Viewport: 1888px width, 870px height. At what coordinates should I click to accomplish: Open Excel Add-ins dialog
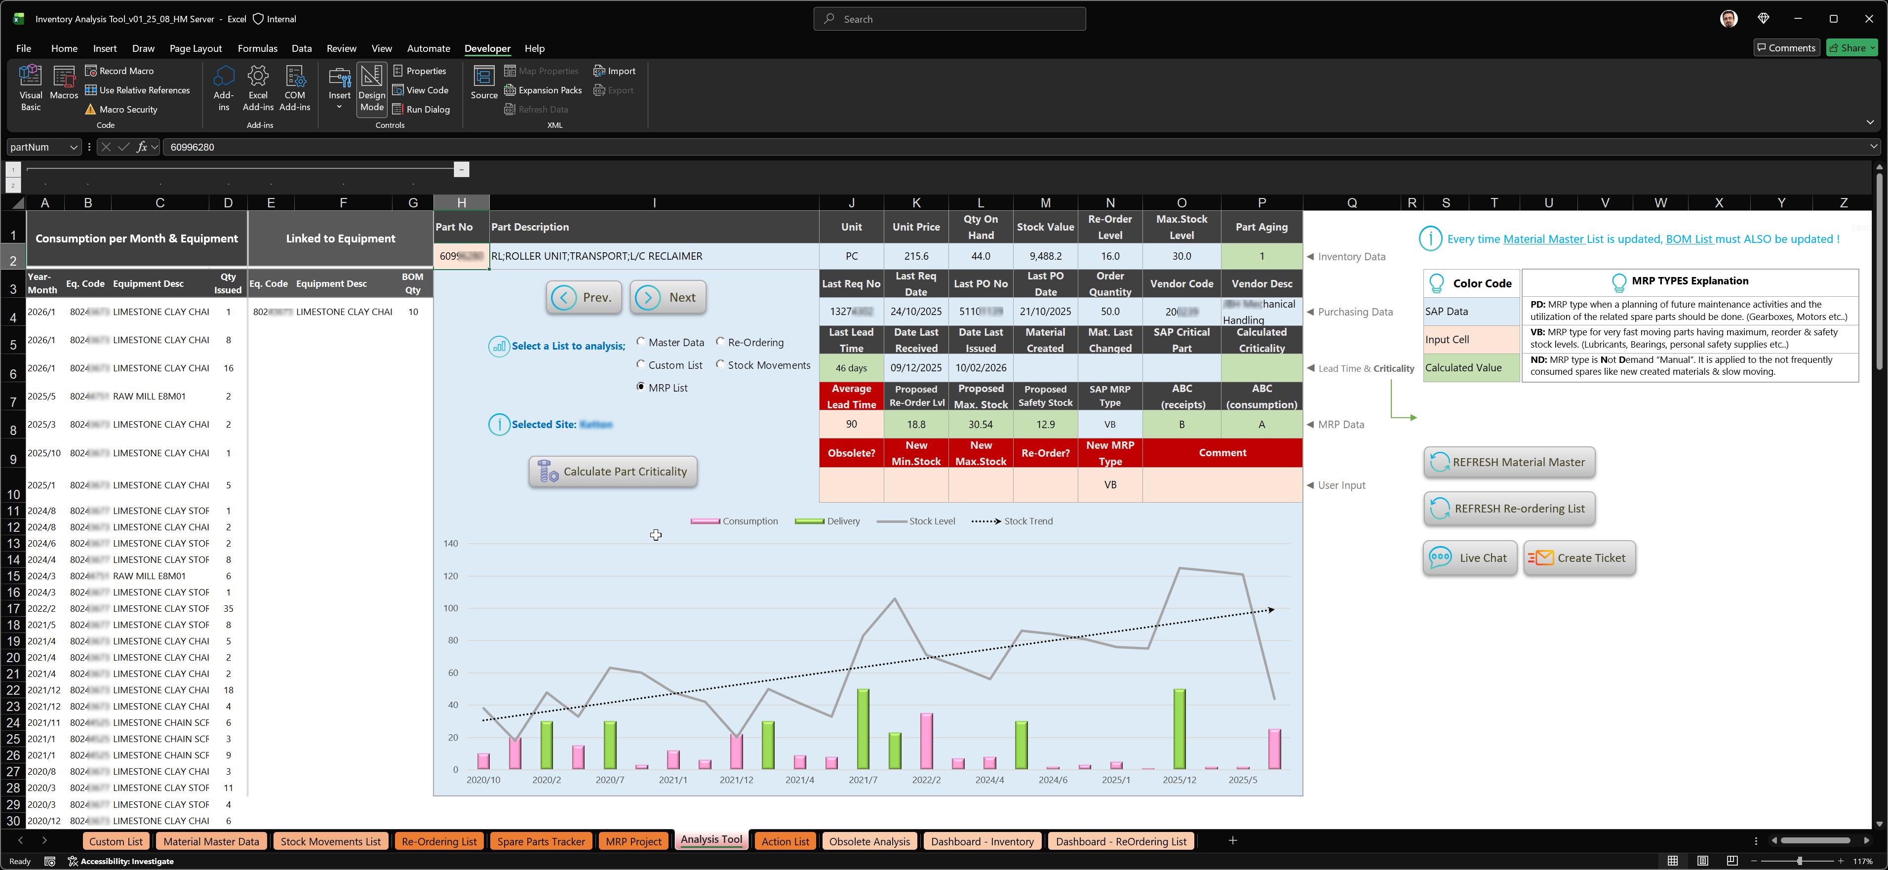pos(258,87)
